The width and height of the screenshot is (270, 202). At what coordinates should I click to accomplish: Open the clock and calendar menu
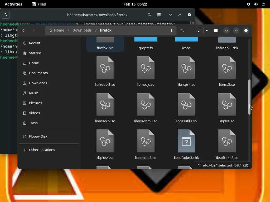coord(135,4)
